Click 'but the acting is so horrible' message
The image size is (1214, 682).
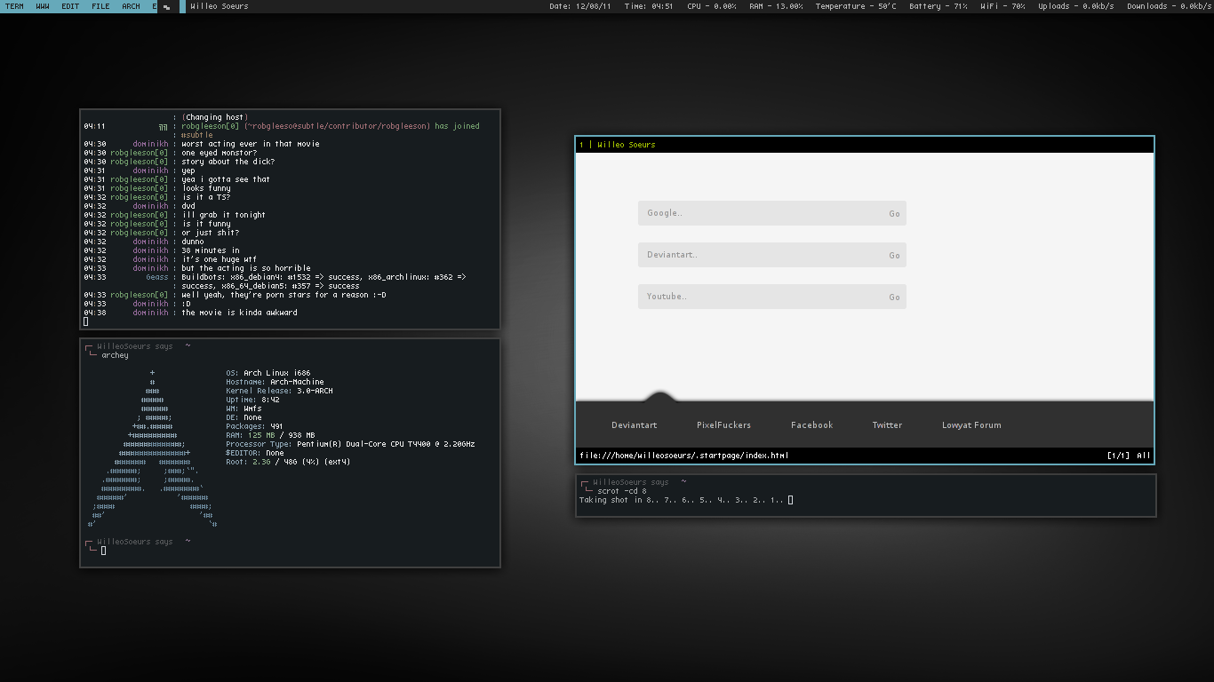246,268
